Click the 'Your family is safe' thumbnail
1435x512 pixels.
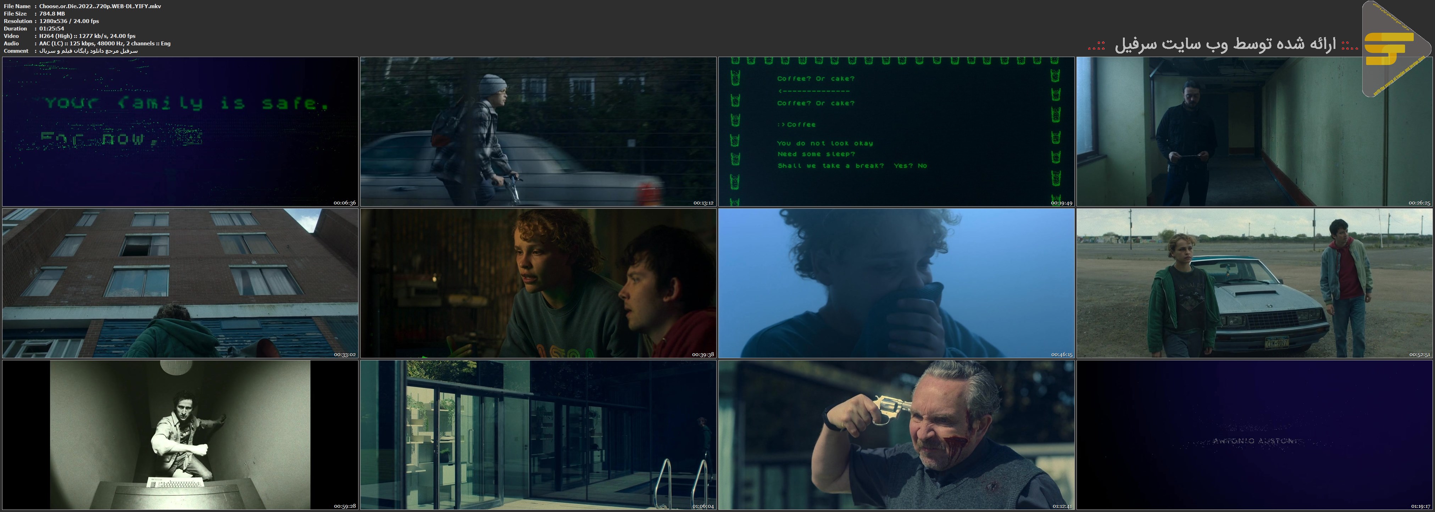(x=180, y=131)
